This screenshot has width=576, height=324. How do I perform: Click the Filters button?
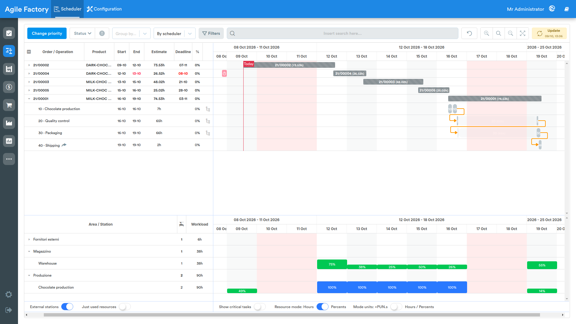[211, 33]
